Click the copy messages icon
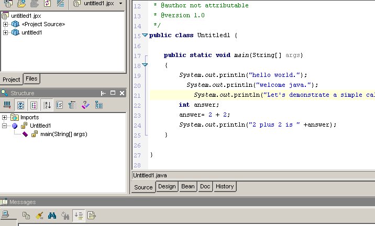This screenshot has width=375, height=226. pos(26,216)
